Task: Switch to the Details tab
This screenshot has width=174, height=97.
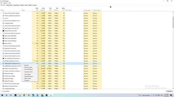Action: pyautogui.click(x=30, y=5)
